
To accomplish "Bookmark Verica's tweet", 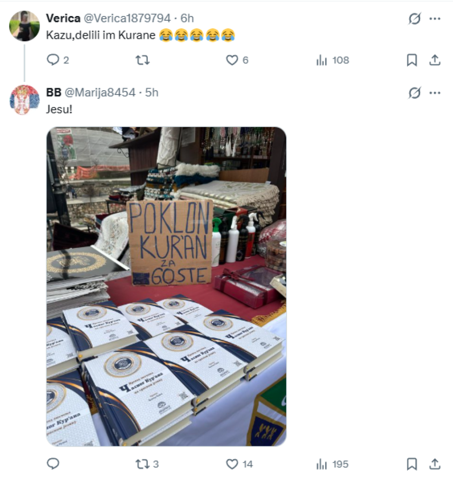I will (x=412, y=60).
